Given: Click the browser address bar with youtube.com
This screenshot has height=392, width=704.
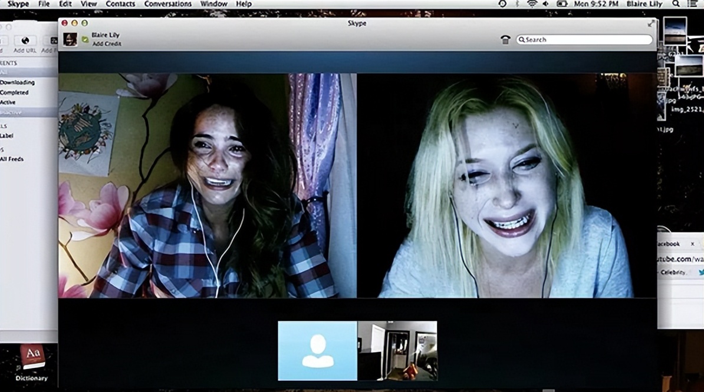Looking at the screenshot, I should pyautogui.click(x=680, y=259).
